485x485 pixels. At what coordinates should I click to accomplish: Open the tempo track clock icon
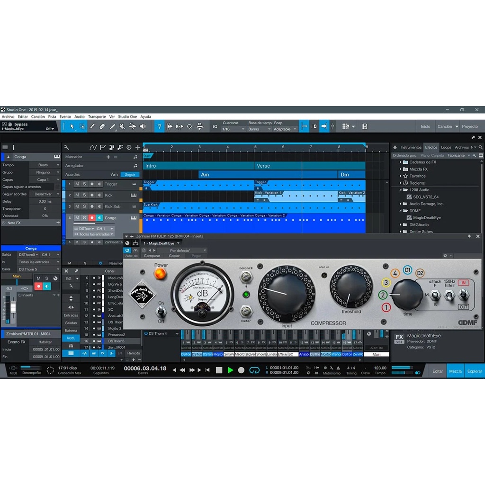tap(129, 148)
